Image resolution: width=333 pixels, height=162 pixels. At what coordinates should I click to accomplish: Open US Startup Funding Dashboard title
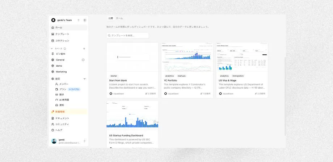[x=126, y=135]
